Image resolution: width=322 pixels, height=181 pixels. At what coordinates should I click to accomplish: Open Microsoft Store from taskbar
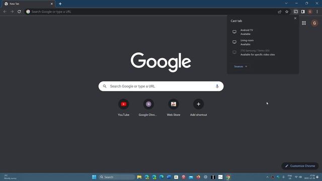point(176,177)
